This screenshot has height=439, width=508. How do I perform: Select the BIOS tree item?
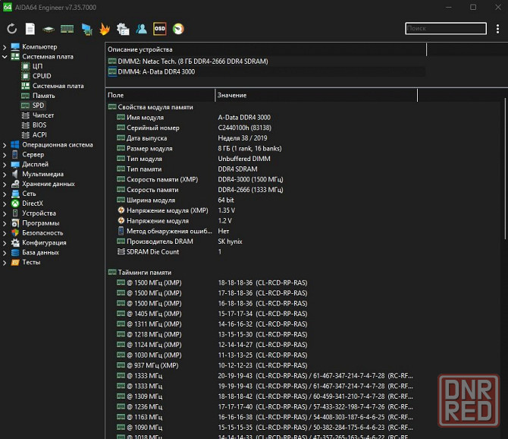click(x=39, y=125)
